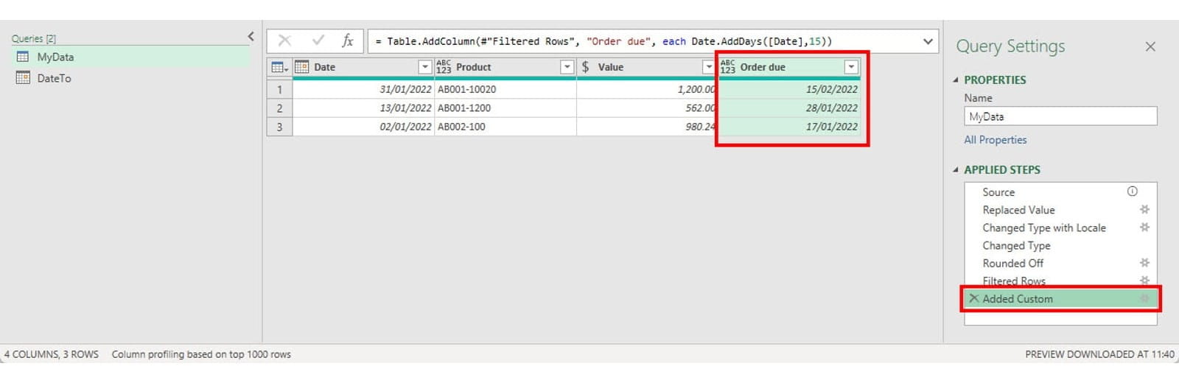Expand the formula bar with chevron
This screenshot has width=1179, height=383.
pos(928,41)
